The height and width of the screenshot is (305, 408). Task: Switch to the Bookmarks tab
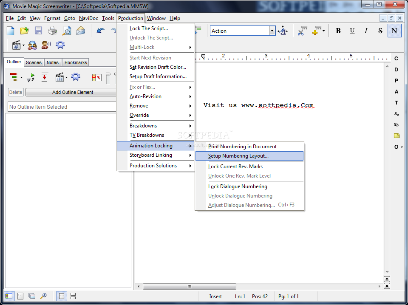coord(76,62)
